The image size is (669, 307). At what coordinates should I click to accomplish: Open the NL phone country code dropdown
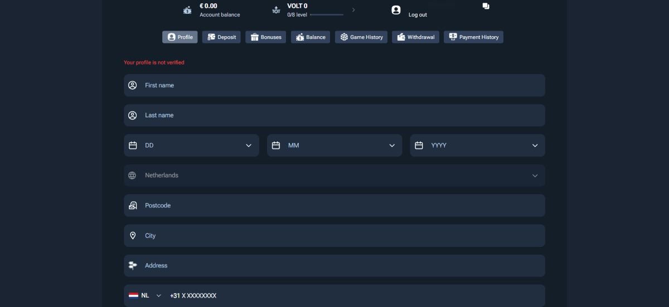pyautogui.click(x=145, y=295)
